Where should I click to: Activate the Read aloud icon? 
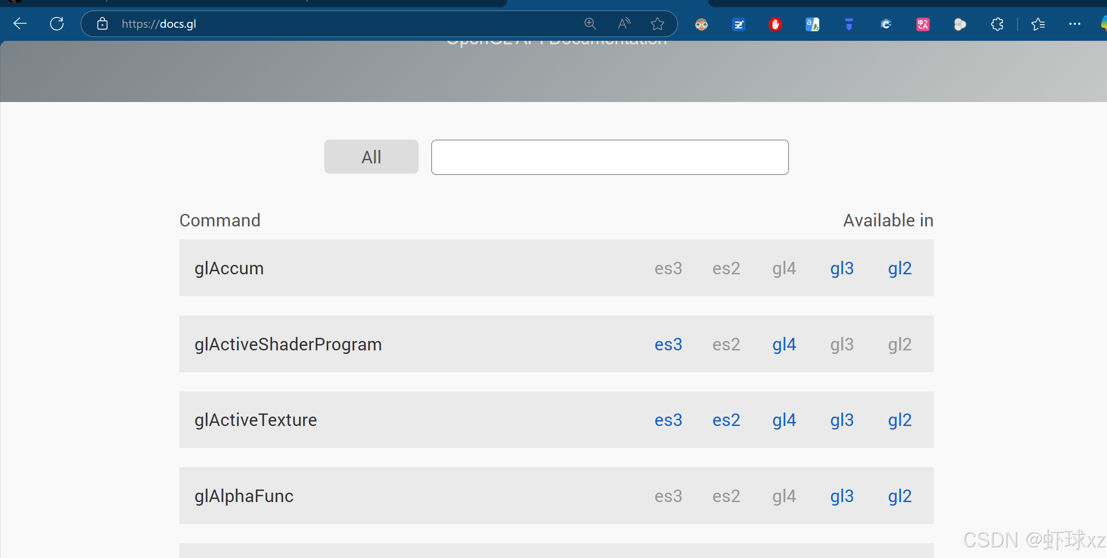(x=624, y=24)
